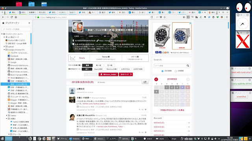Switch to the いじめの browser tab
The image size is (252, 141).
(x=62, y=12)
